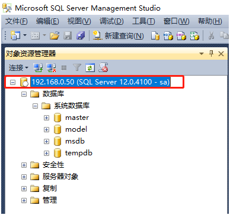Click the MDX query icon
The height and width of the screenshot is (215, 230).
click(168, 36)
